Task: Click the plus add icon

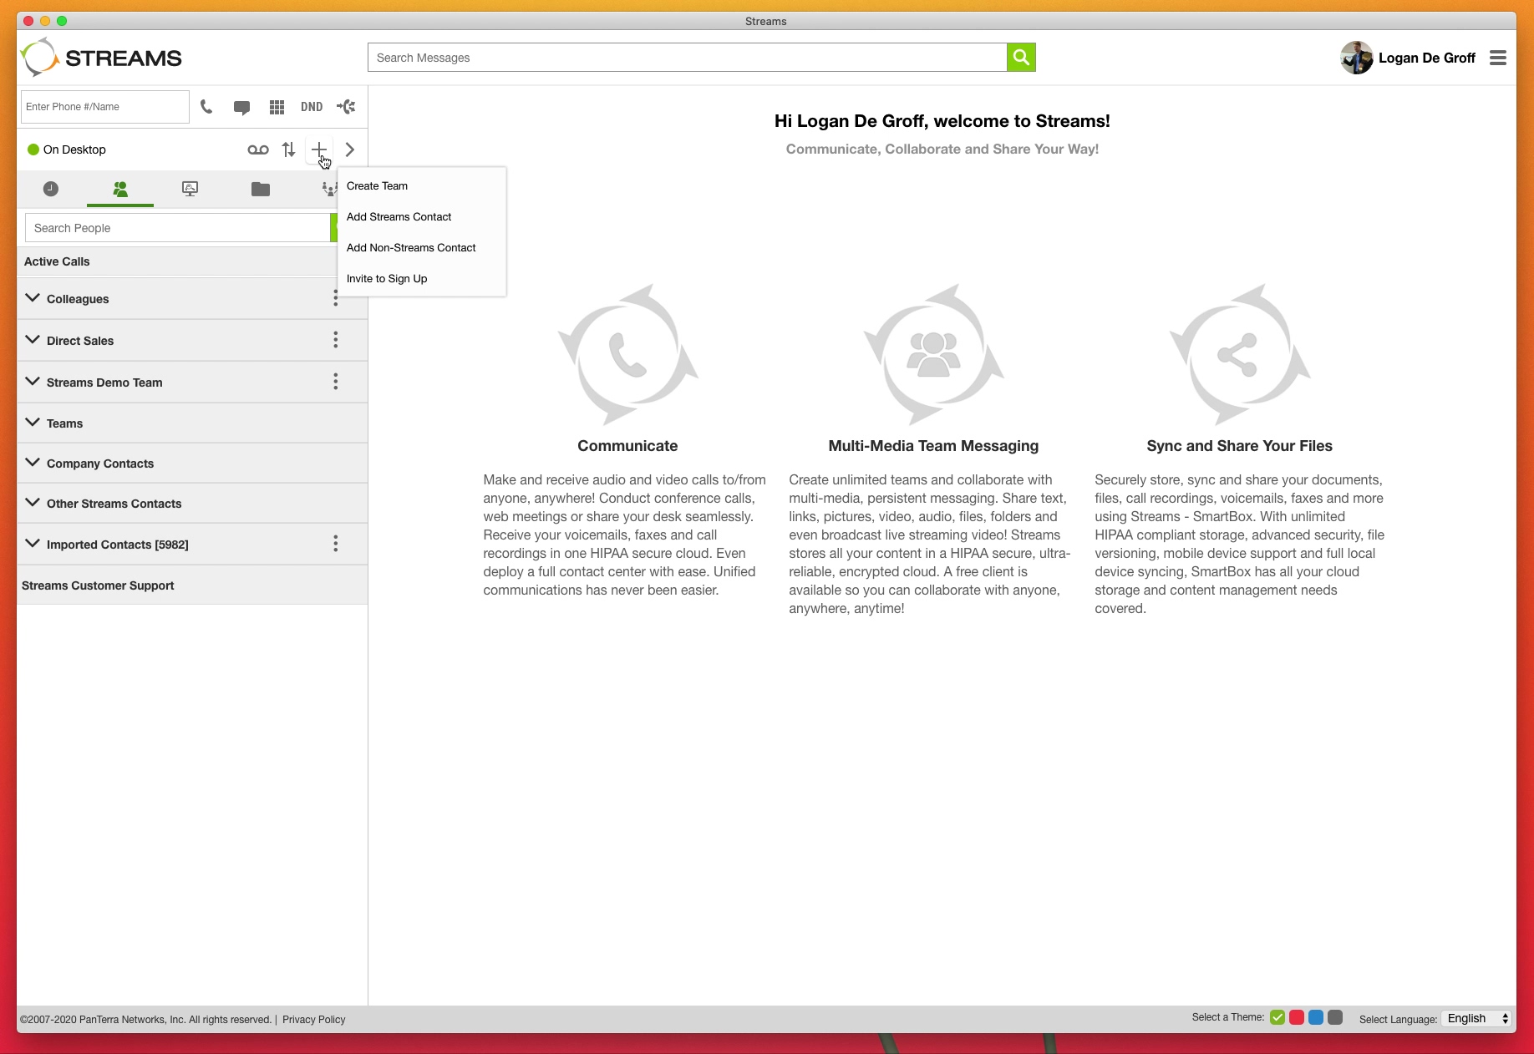Action: click(319, 149)
